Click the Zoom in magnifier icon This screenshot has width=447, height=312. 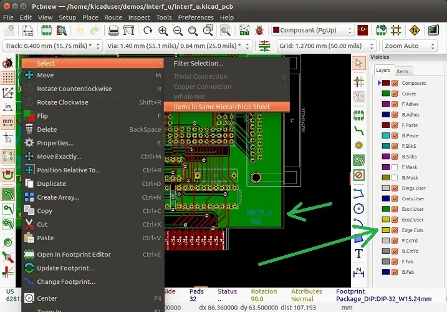pos(163,30)
